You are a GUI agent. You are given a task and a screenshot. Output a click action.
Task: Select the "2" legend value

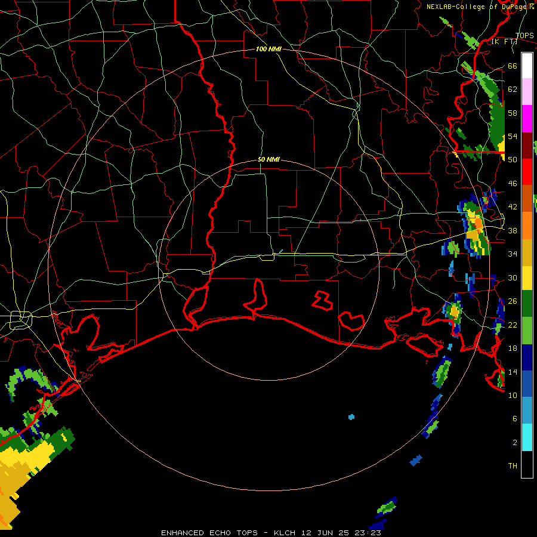click(x=514, y=443)
